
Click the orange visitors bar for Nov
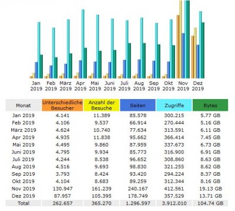[178, 47]
